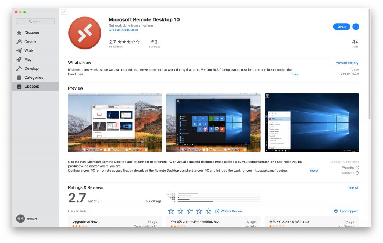This screenshot has height=243, width=383.
Task: Rate the app five stars
Action: [x=208, y=211]
